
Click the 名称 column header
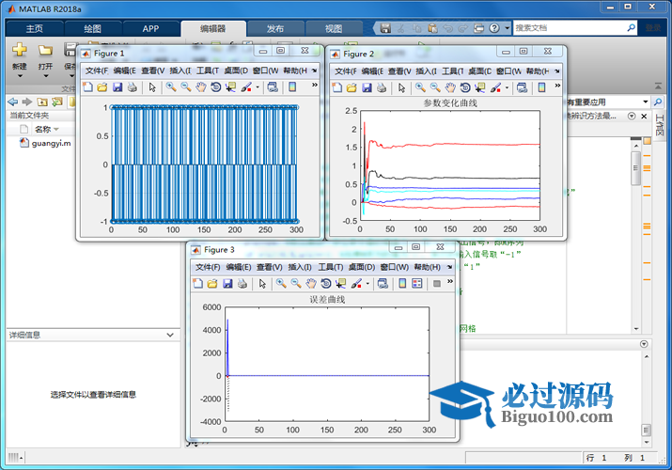(x=42, y=129)
